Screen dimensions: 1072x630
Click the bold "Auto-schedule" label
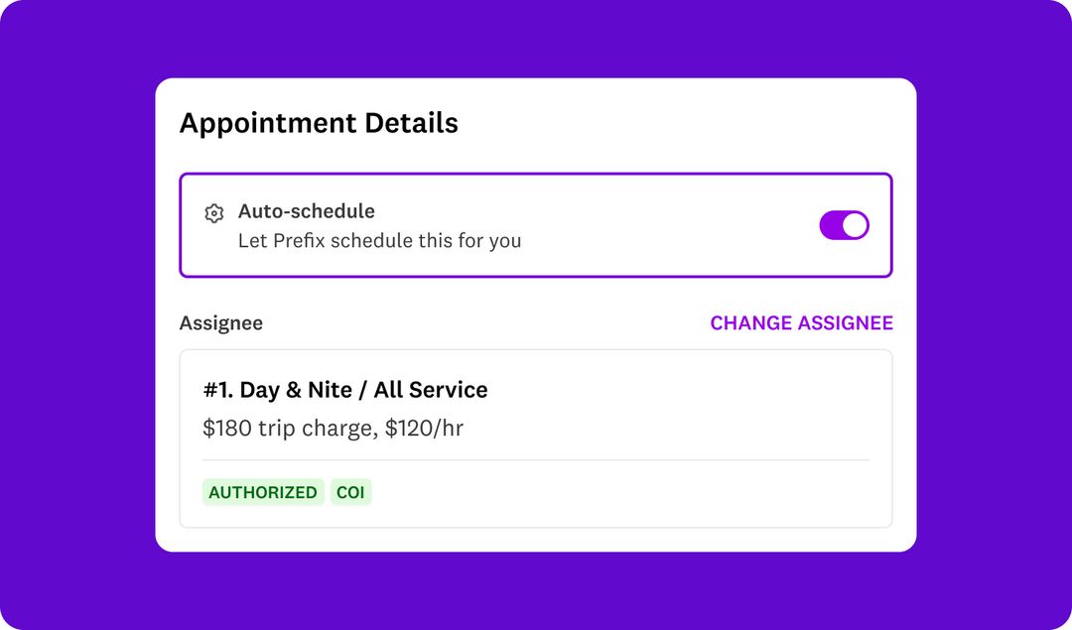(x=307, y=211)
